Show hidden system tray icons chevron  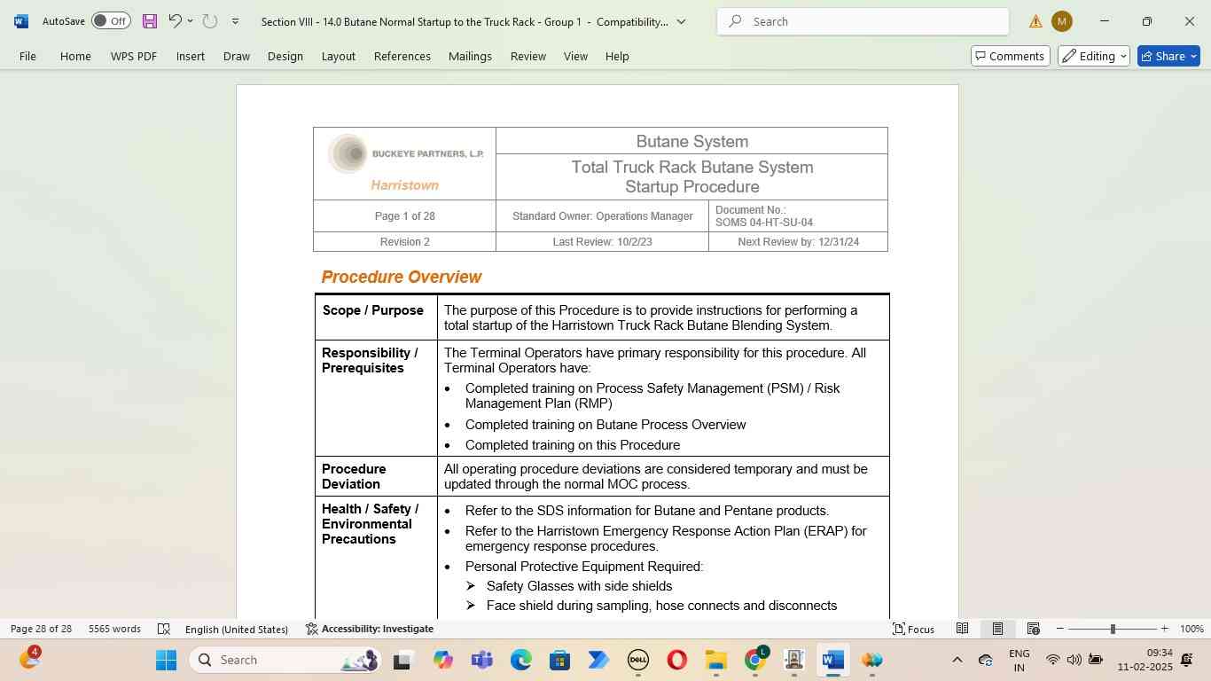[957, 660]
